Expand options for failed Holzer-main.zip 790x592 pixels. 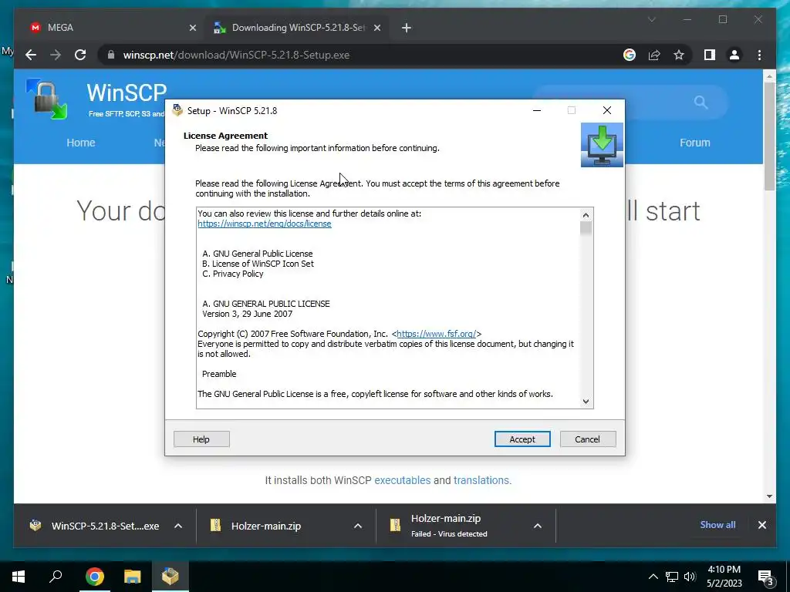click(x=538, y=526)
